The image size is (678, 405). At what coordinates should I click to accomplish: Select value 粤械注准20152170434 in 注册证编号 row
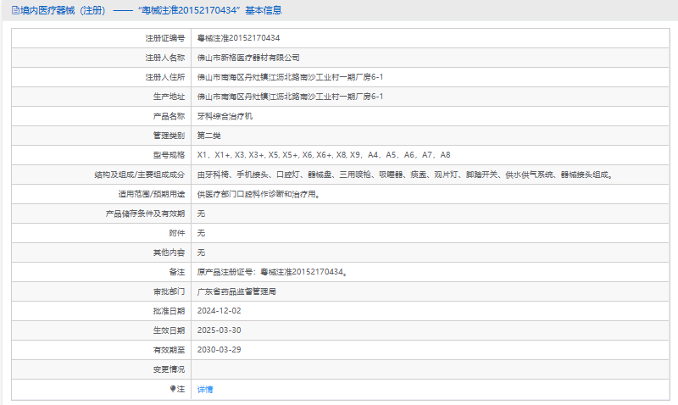238,38
